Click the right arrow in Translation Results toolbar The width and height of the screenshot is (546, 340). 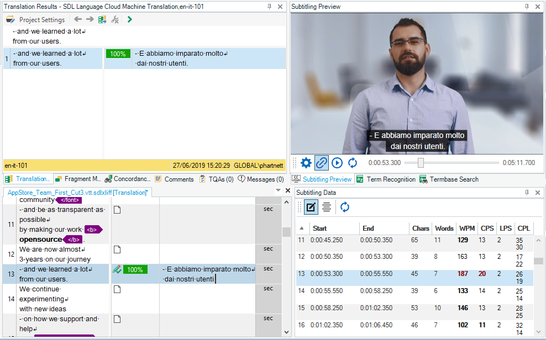90,19
